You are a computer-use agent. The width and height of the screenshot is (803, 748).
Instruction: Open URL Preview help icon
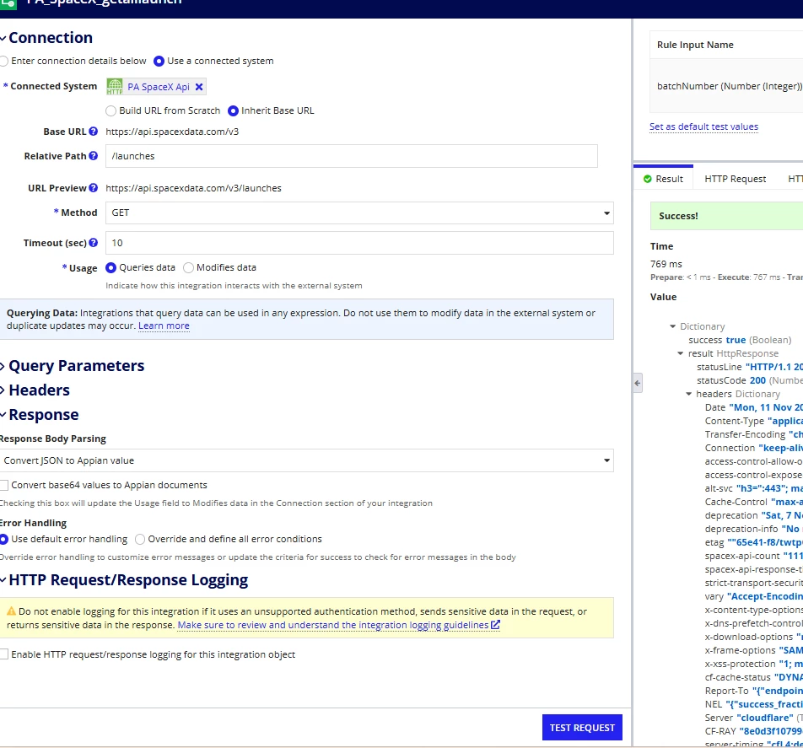[93, 188]
